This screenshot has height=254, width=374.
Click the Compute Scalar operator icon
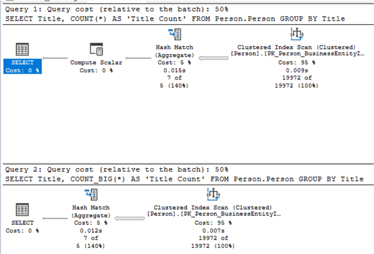(96, 49)
